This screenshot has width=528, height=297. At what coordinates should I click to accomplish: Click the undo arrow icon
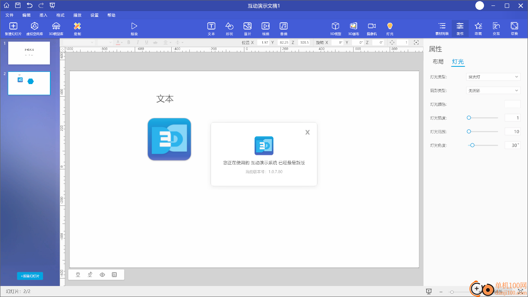(x=29, y=5)
